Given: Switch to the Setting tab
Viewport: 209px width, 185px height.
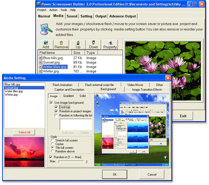Looking at the screenshot, I should point(86,16).
